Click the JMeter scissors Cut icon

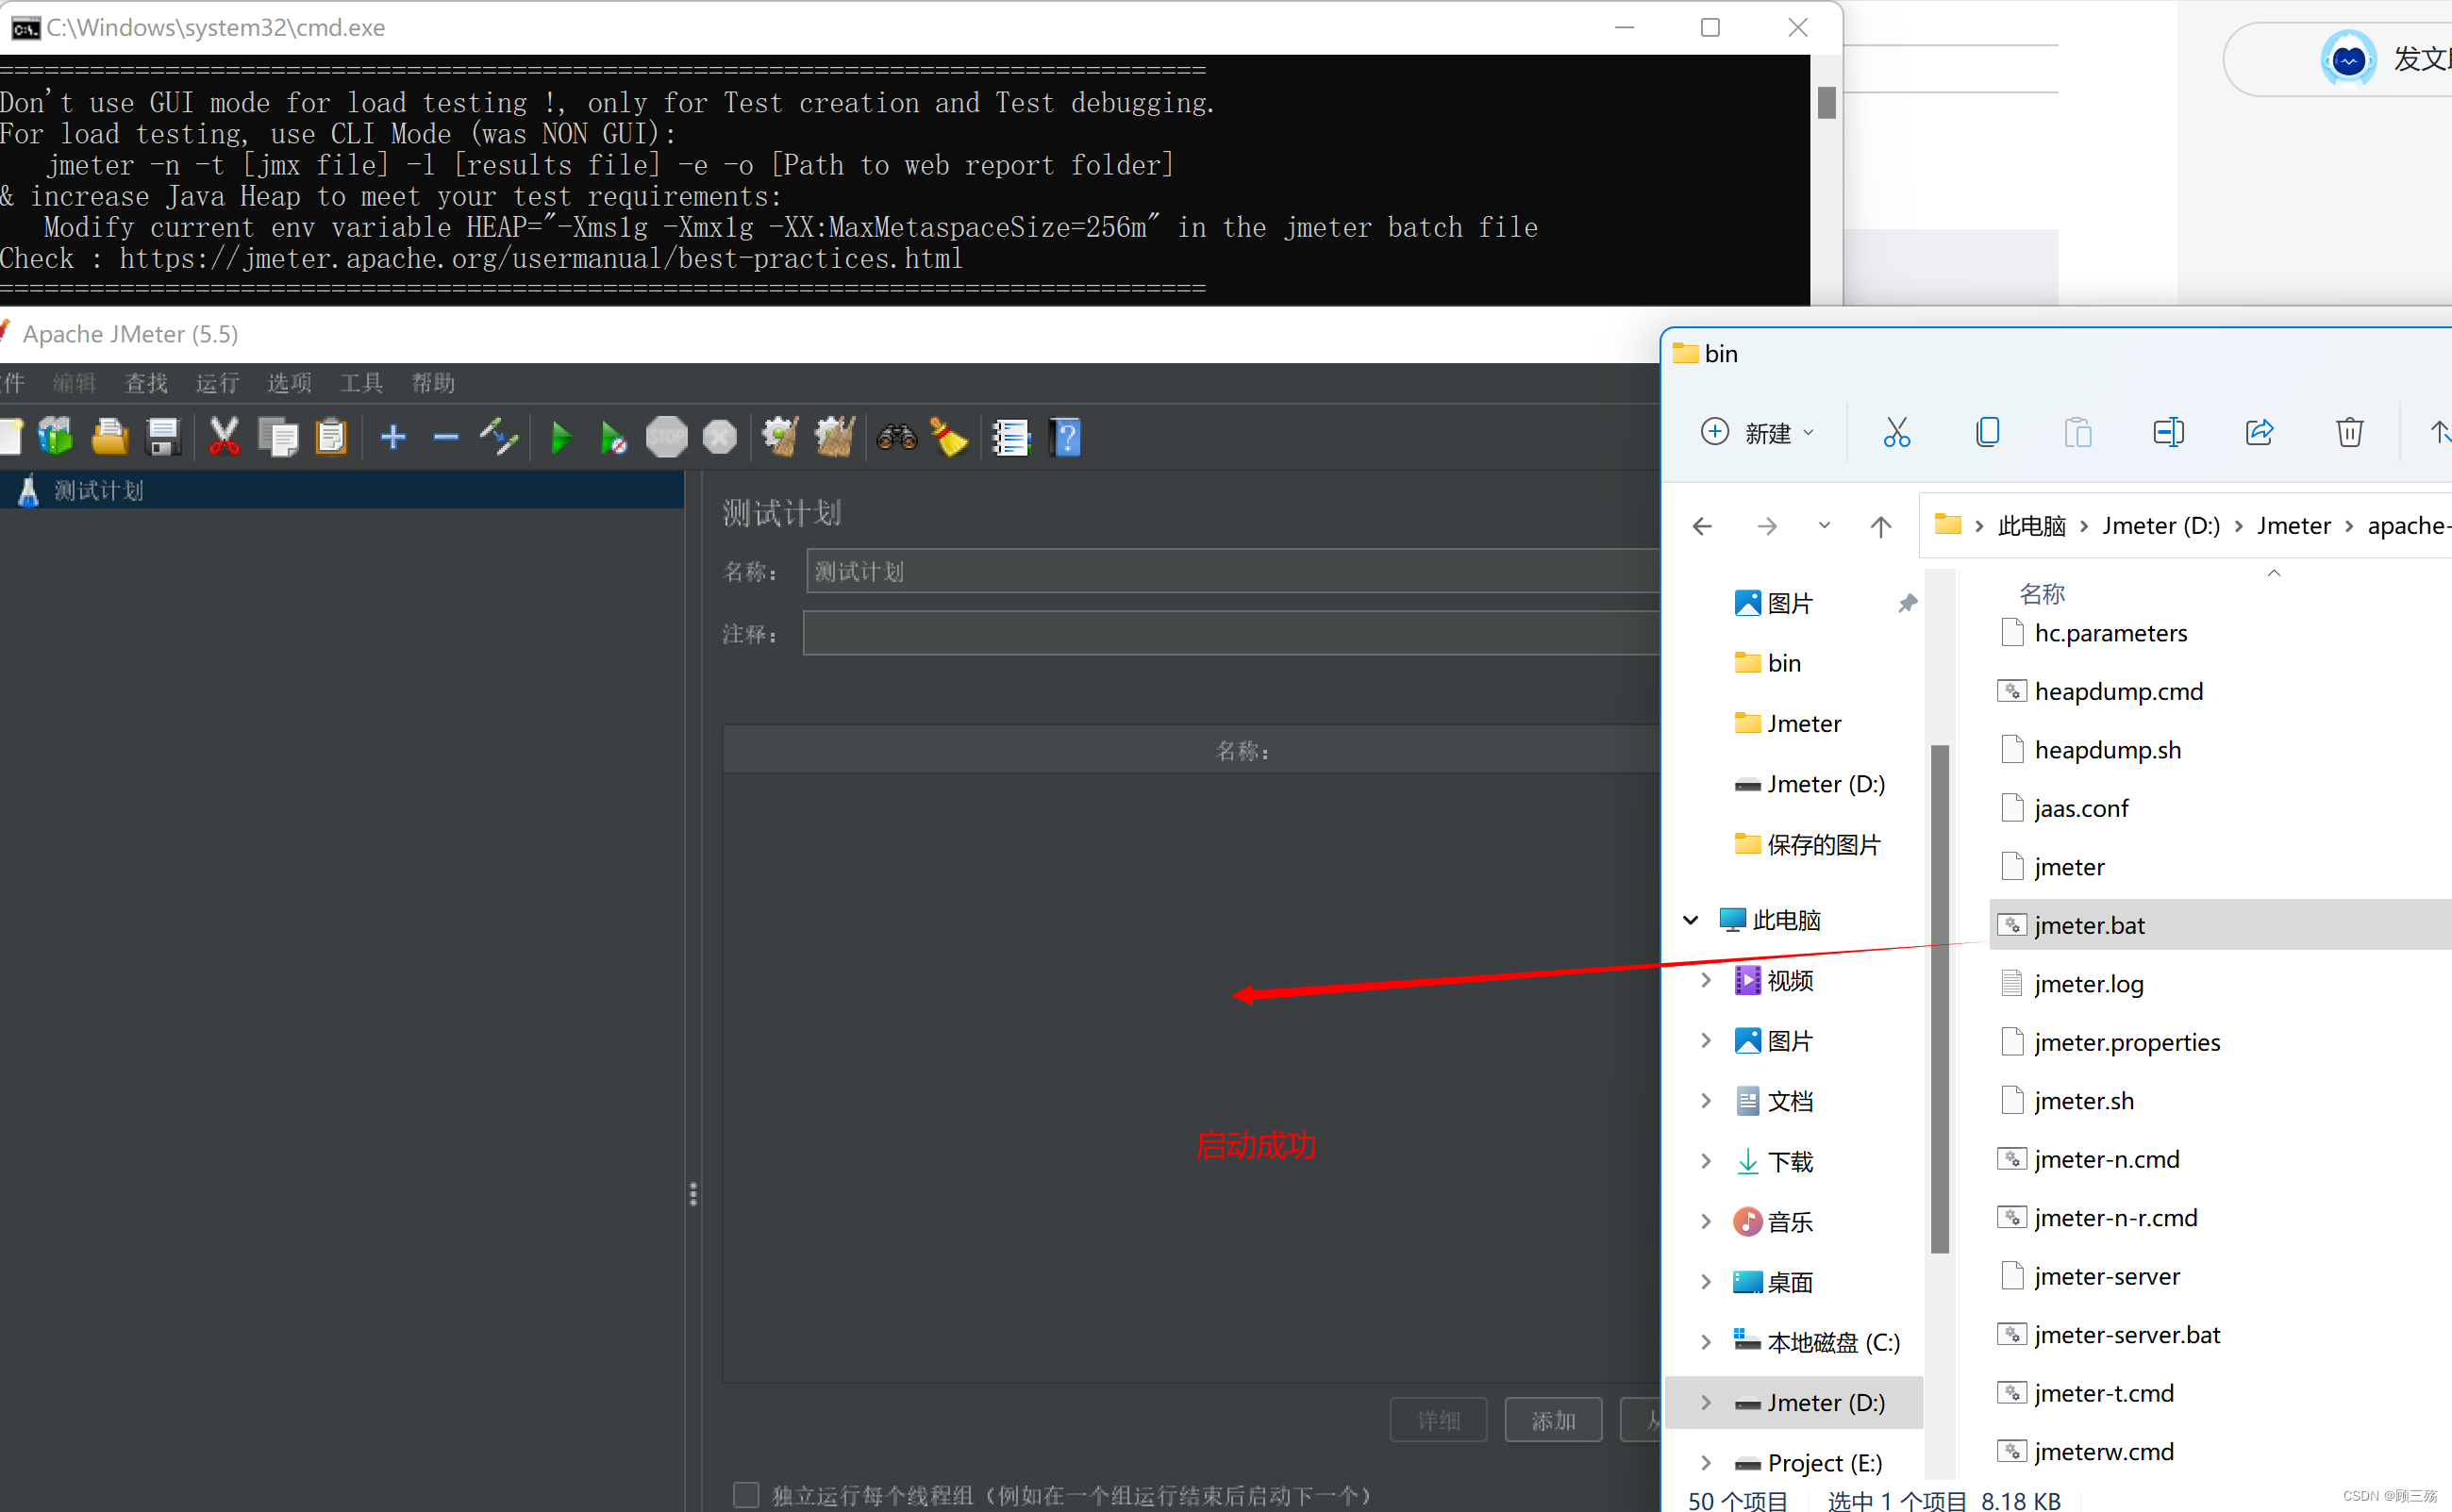click(x=223, y=437)
